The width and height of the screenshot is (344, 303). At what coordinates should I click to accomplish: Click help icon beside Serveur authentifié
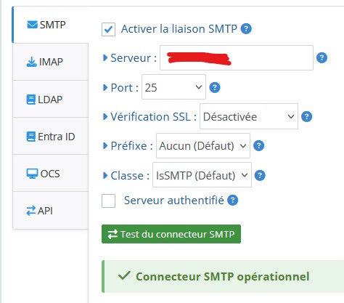click(233, 201)
